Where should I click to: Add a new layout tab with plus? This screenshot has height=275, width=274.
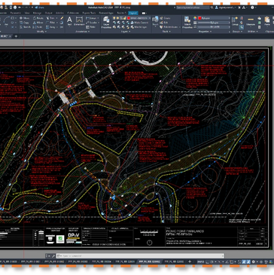click(190, 261)
